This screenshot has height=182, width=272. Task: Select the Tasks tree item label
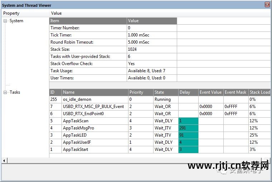pos(15,92)
